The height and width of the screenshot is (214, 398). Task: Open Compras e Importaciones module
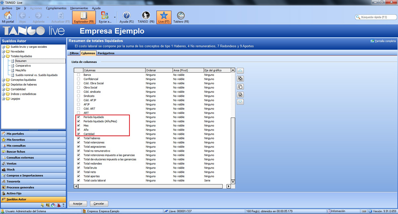[x=33, y=176]
